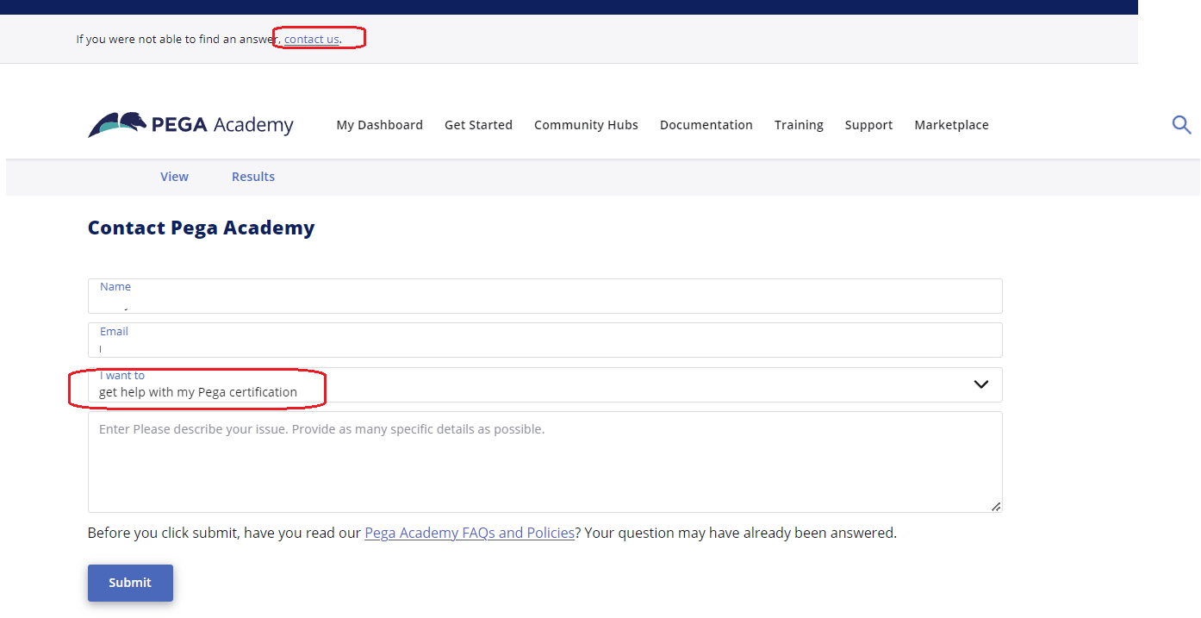Open search with the magnifying glass icon
This screenshot has width=1201, height=618.
(x=1181, y=125)
